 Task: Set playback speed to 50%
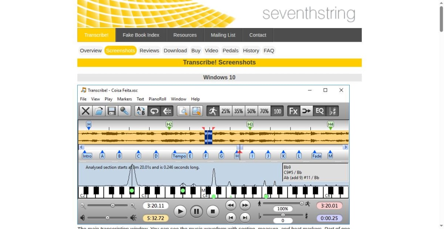tap(252, 111)
